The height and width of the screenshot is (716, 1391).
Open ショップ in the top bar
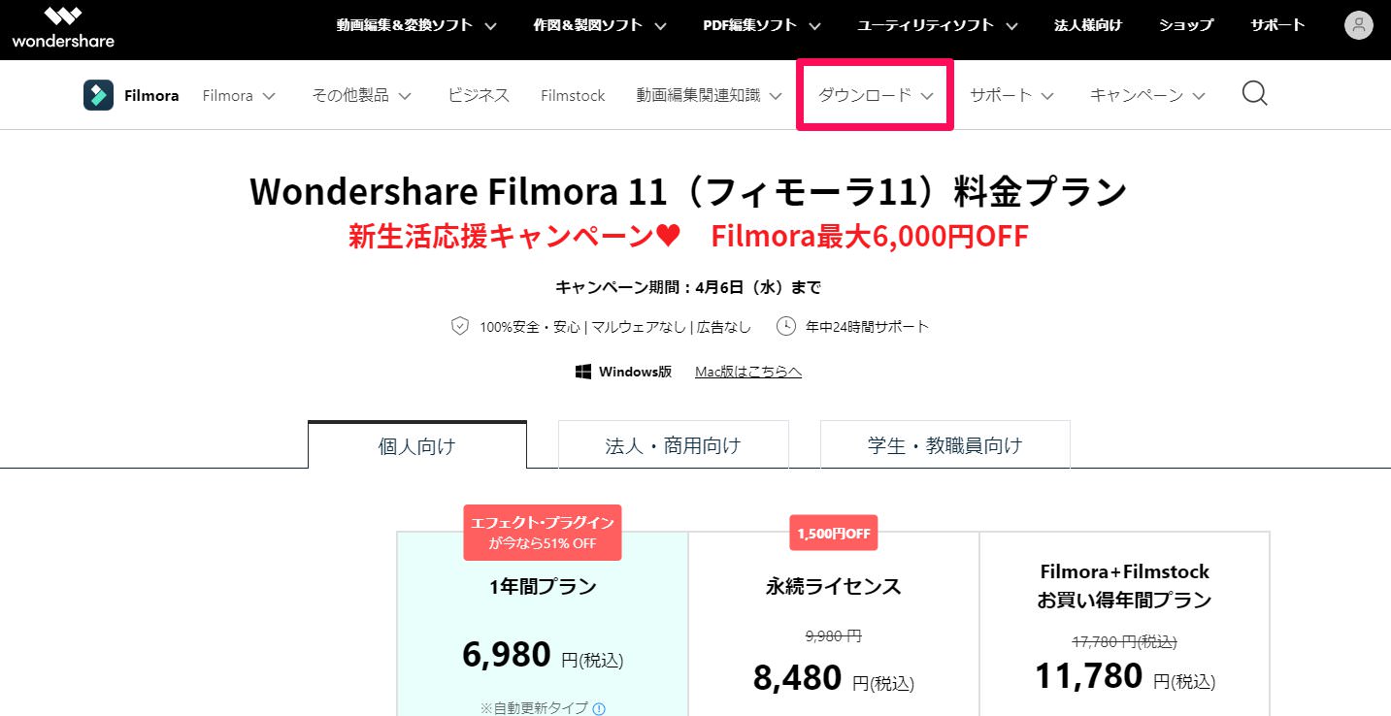coord(1185,26)
